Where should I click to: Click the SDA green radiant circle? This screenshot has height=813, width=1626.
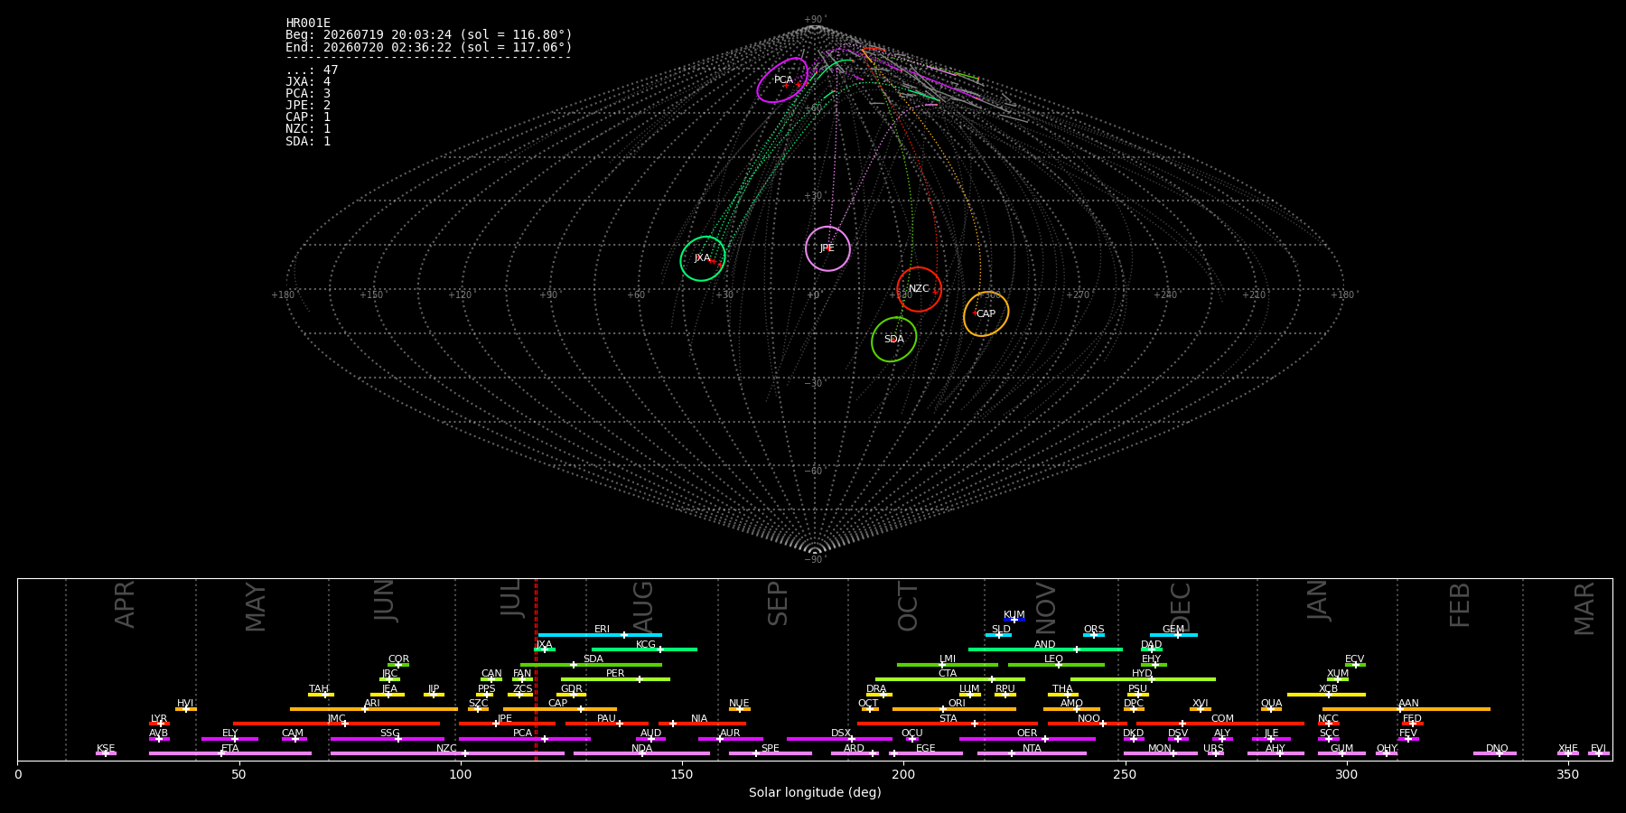coord(893,340)
